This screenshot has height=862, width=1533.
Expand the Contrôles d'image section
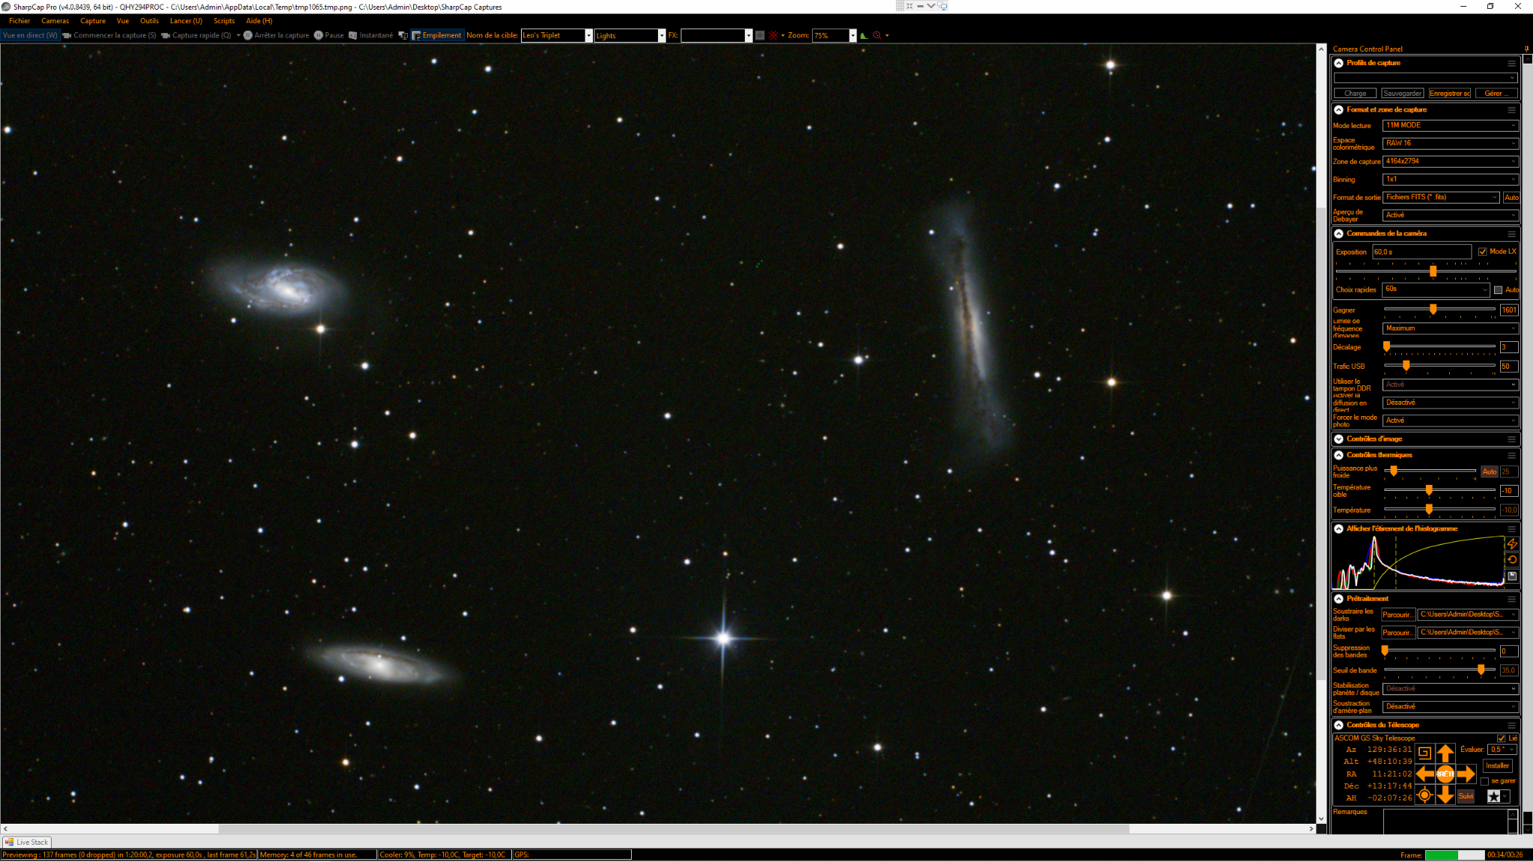click(x=1338, y=439)
